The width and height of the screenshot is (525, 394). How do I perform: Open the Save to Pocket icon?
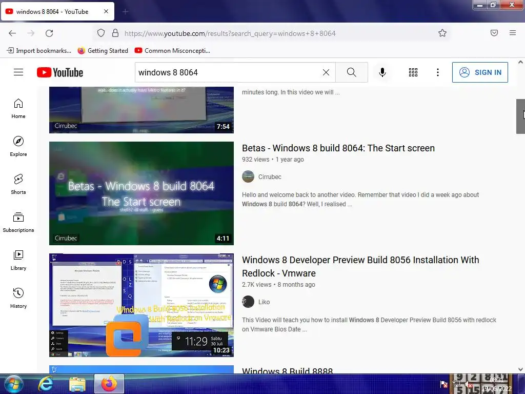[x=494, y=33]
